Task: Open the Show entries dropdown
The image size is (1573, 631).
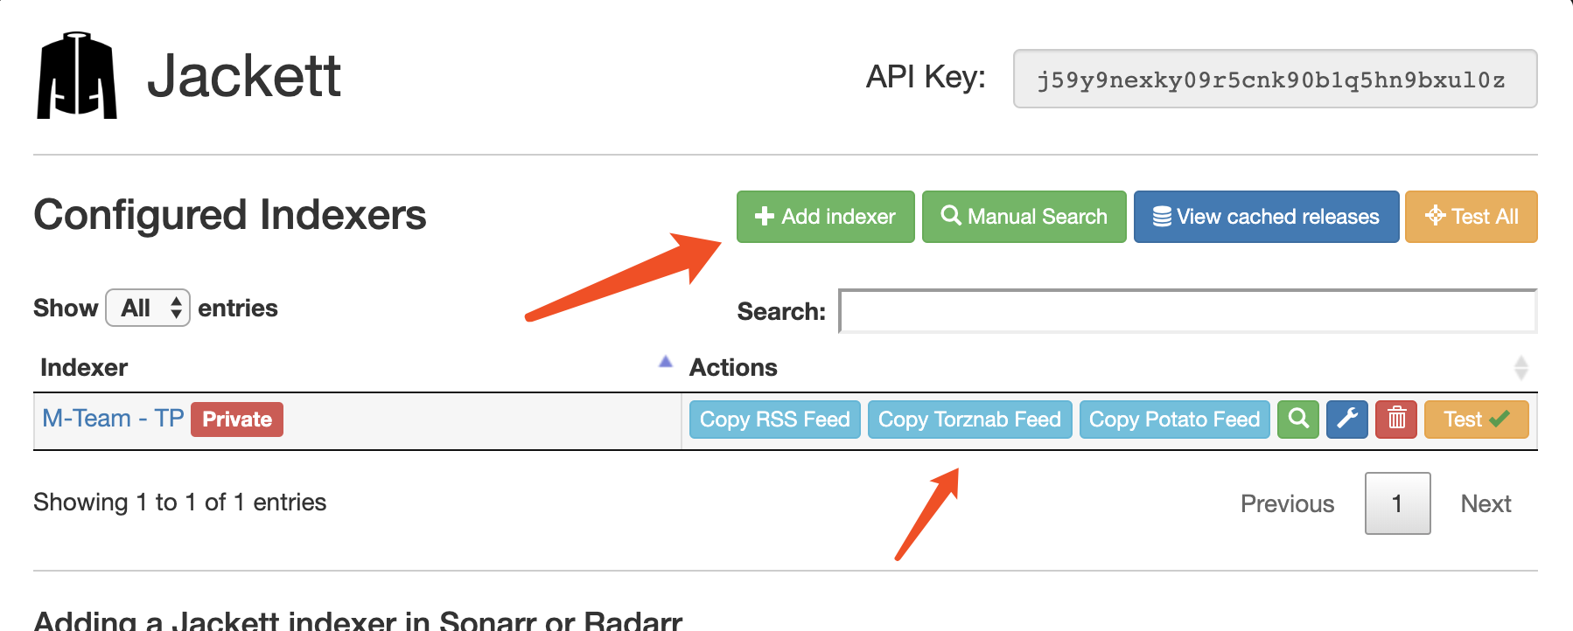Action: pyautogui.click(x=148, y=308)
